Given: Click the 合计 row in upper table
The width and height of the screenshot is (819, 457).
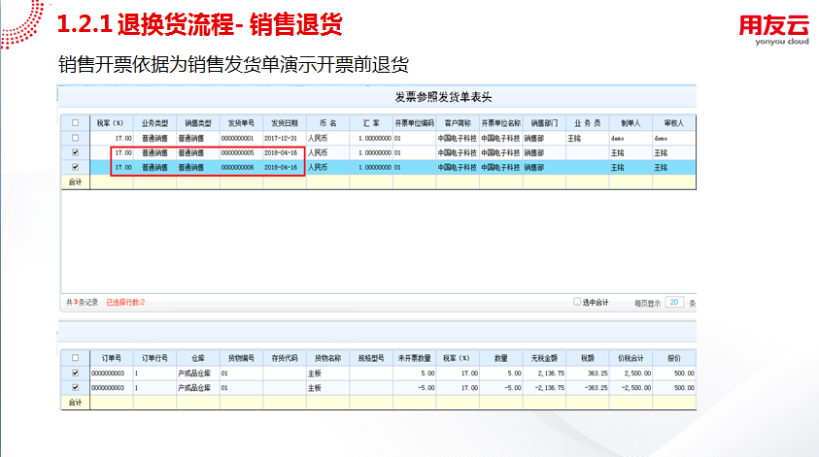Looking at the screenshot, I should tap(75, 181).
